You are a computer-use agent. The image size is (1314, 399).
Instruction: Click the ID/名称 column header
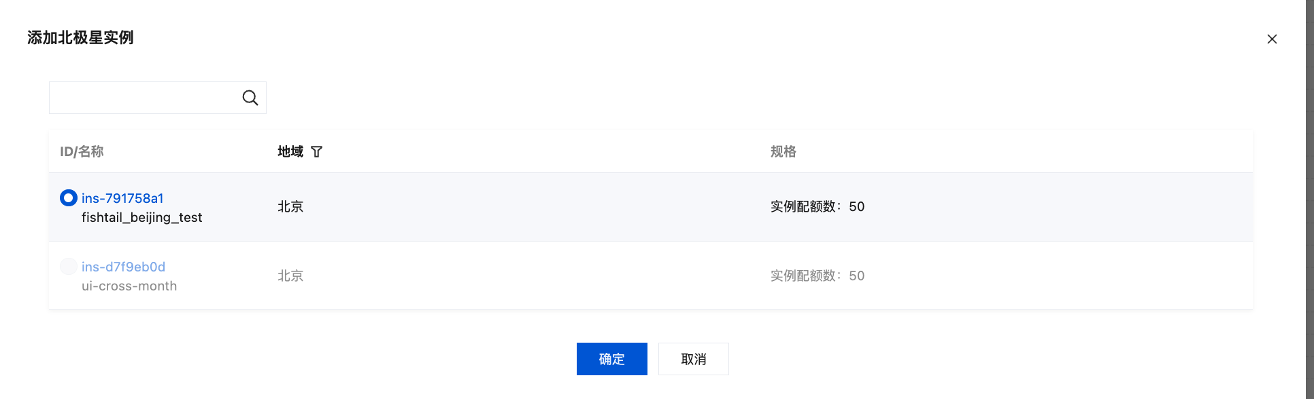pos(82,151)
